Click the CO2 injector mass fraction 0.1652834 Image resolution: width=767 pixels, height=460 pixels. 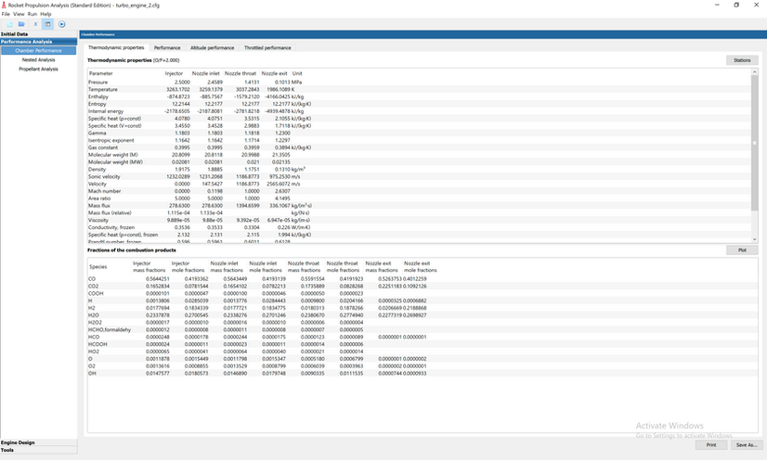(x=158, y=287)
